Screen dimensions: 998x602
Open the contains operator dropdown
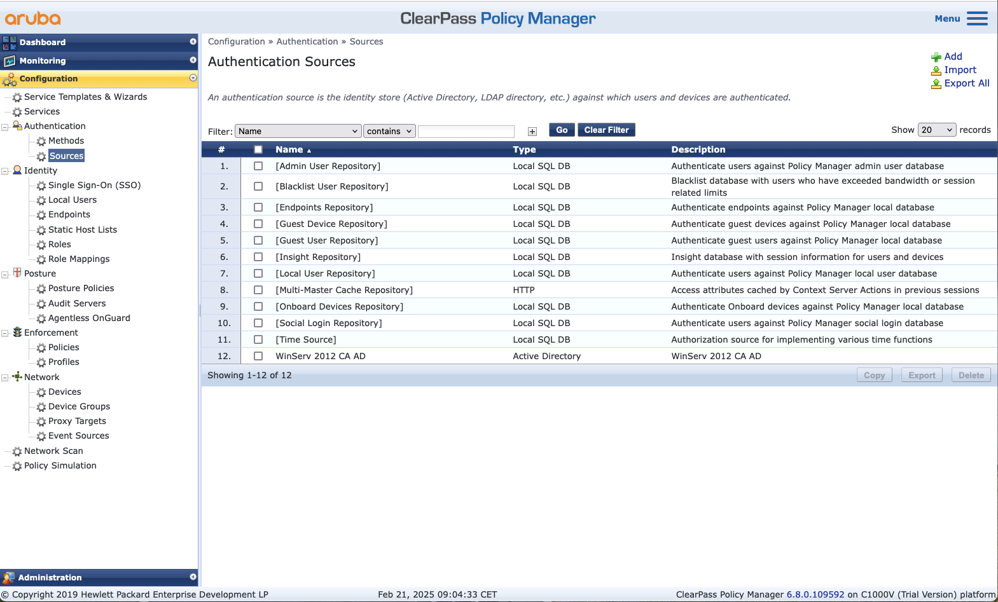click(x=389, y=131)
